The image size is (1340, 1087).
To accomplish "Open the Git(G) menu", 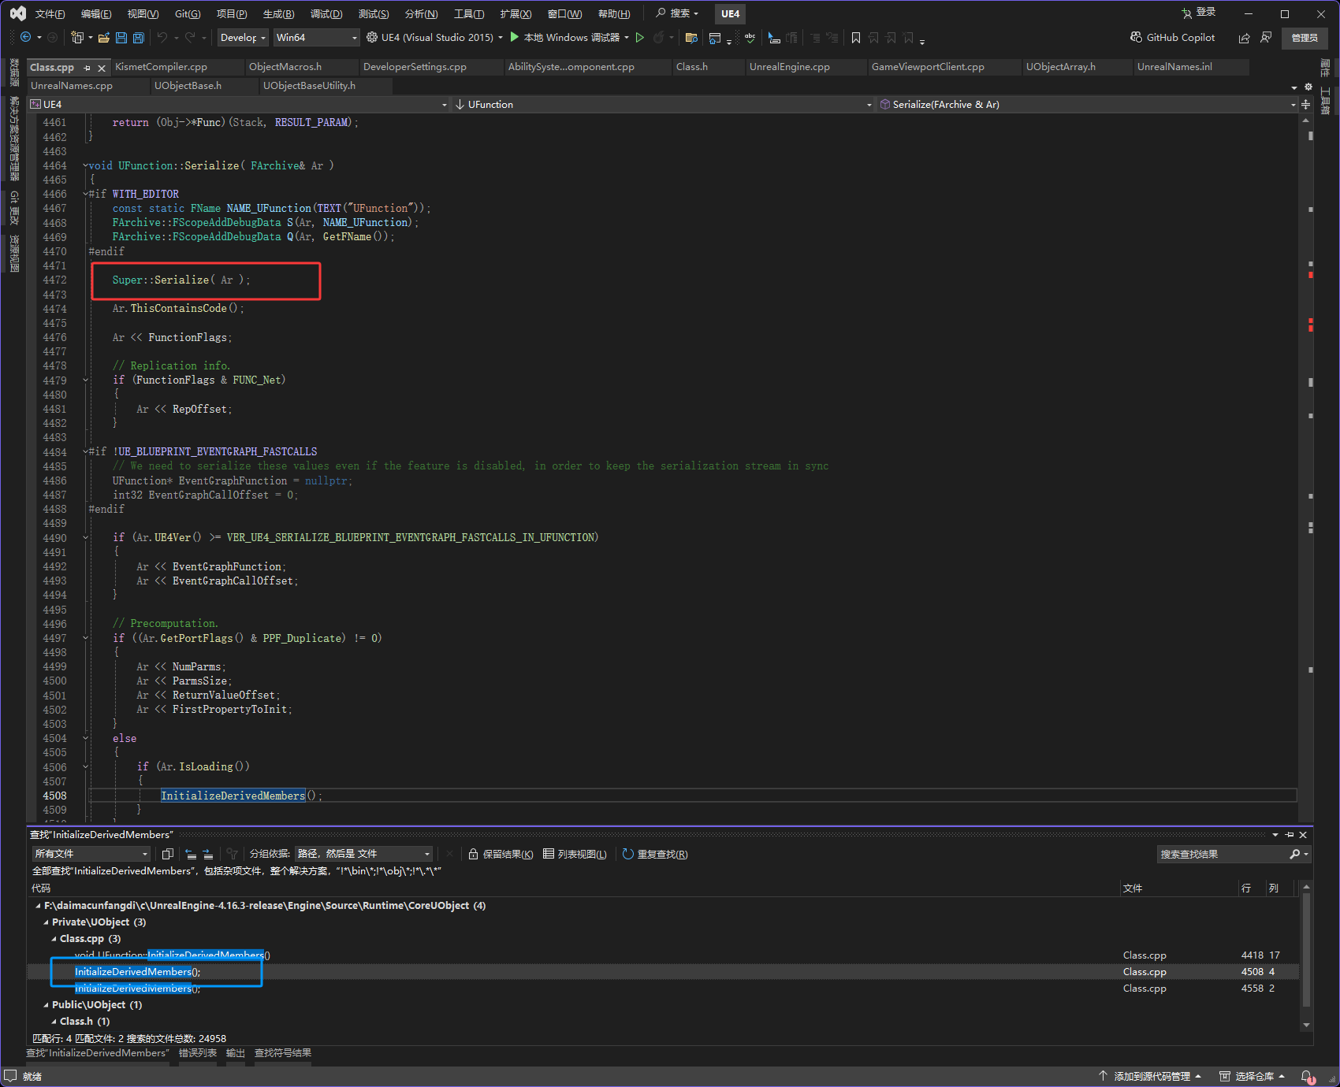I will [188, 13].
